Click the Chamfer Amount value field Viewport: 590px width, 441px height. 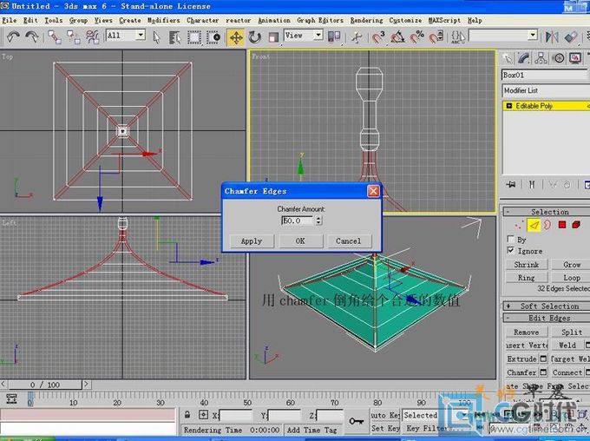(x=298, y=220)
